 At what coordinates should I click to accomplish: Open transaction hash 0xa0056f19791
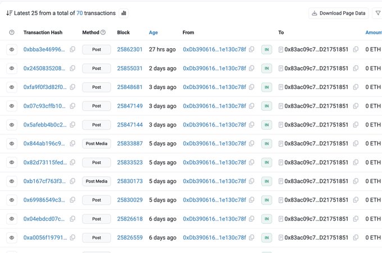tap(45, 238)
